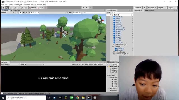Viewport: 179px width, 100px height.
Task: Open prefab arrow next to Rock_03
Action: tap(132, 33)
